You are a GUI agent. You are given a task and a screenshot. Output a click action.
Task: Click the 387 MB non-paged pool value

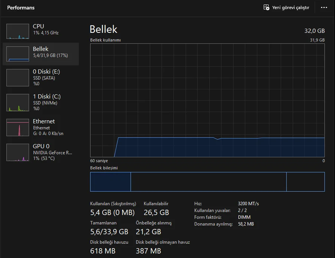(x=149, y=251)
